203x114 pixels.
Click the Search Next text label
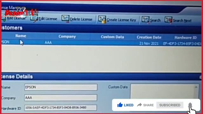[x=182, y=21]
